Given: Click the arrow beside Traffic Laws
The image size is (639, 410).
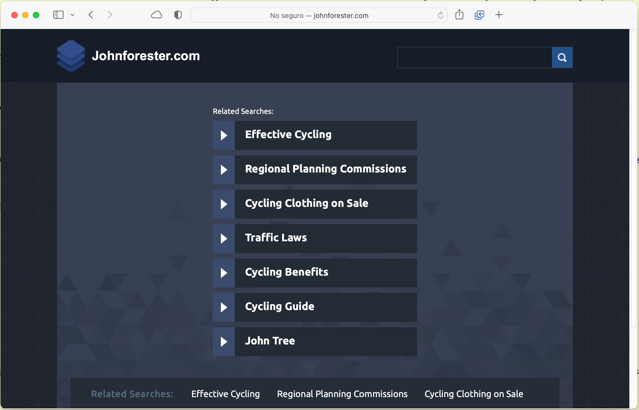Looking at the screenshot, I should 224,239.
